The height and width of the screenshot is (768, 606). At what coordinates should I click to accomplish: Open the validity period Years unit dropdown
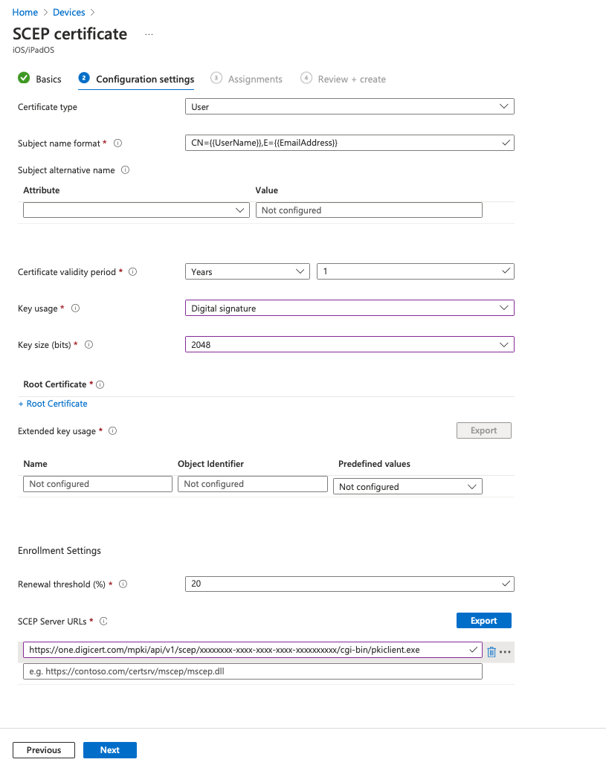pyautogui.click(x=247, y=272)
